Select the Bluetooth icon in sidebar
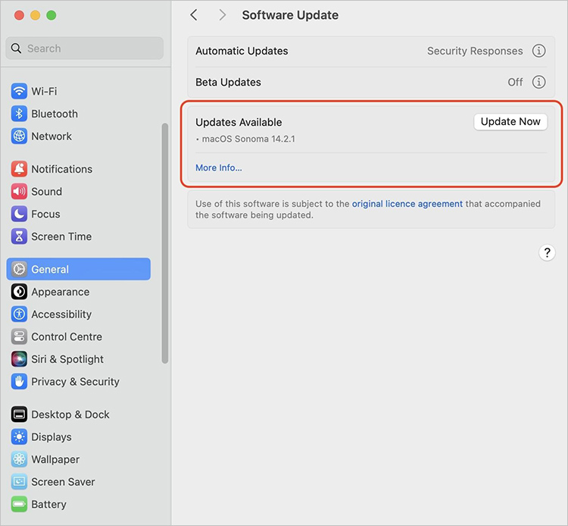The image size is (568, 526). (19, 114)
